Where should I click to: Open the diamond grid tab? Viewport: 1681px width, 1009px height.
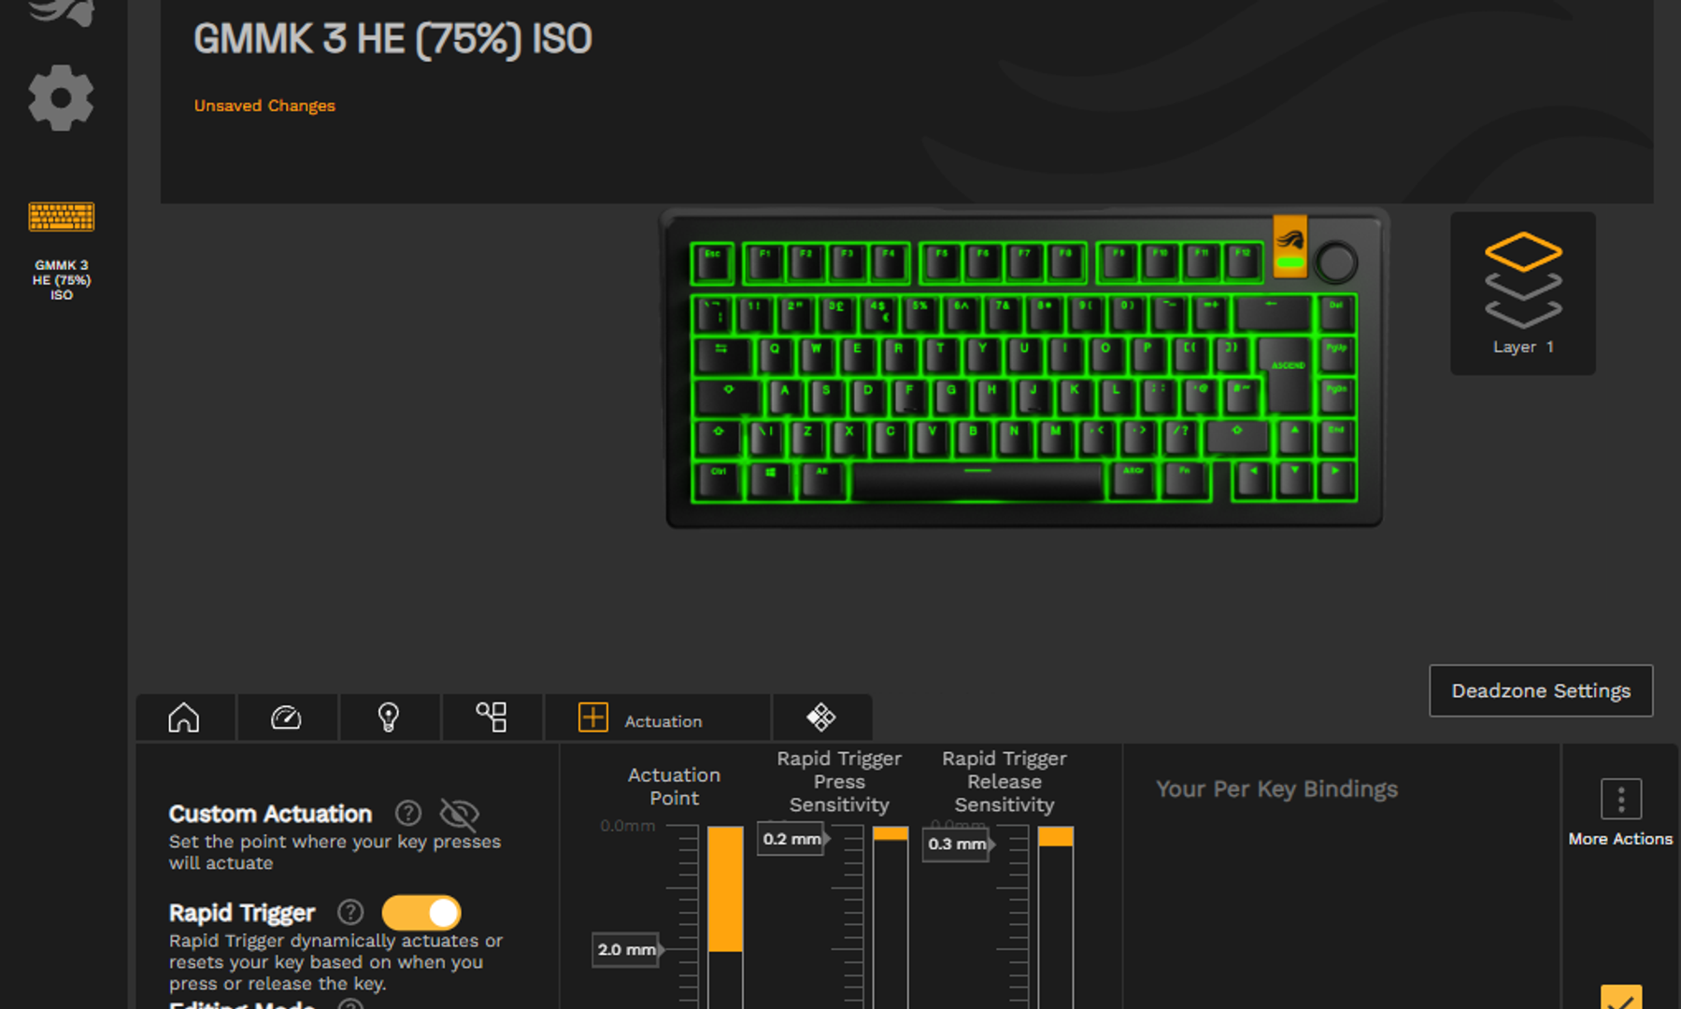821,718
